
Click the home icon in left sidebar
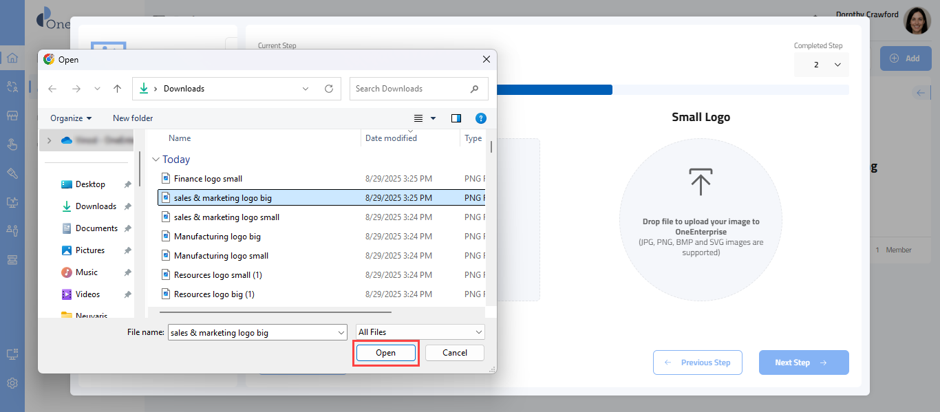12,58
